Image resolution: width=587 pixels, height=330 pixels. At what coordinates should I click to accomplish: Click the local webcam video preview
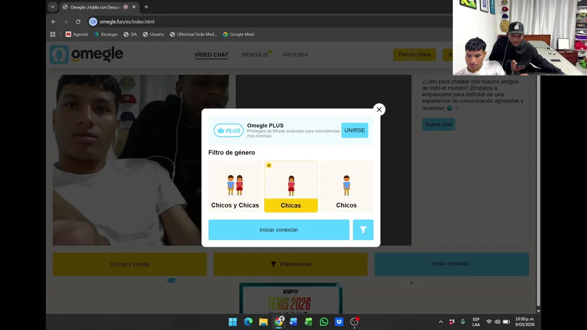pyautogui.click(x=140, y=160)
